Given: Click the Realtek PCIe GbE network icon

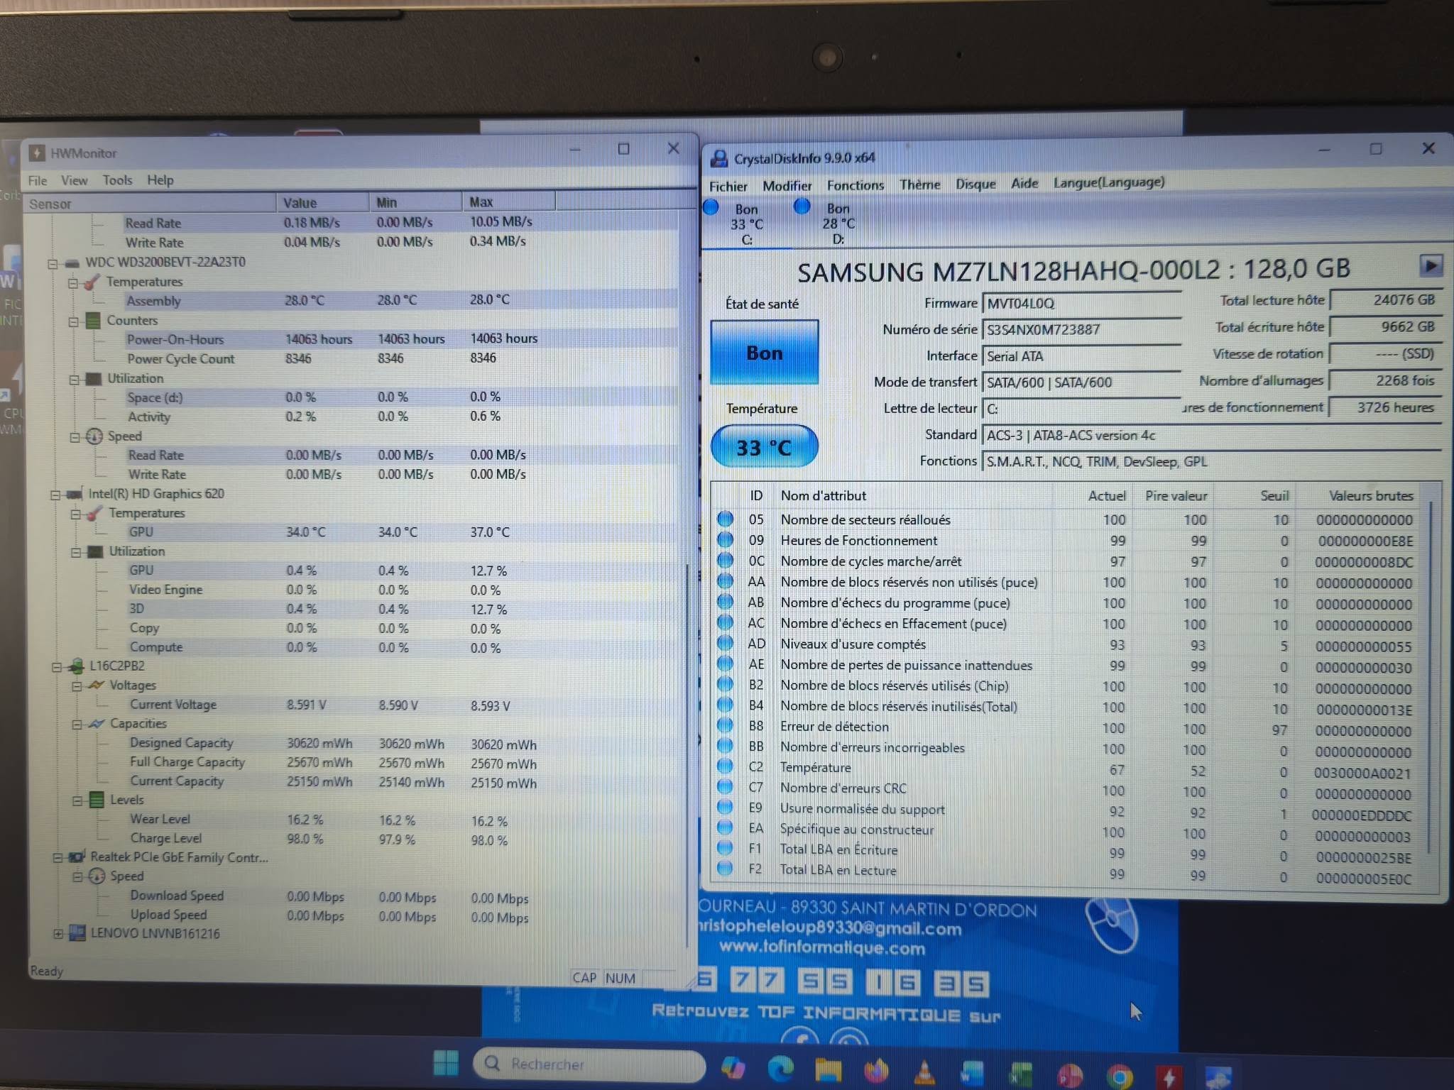Looking at the screenshot, I should point(77,858).
